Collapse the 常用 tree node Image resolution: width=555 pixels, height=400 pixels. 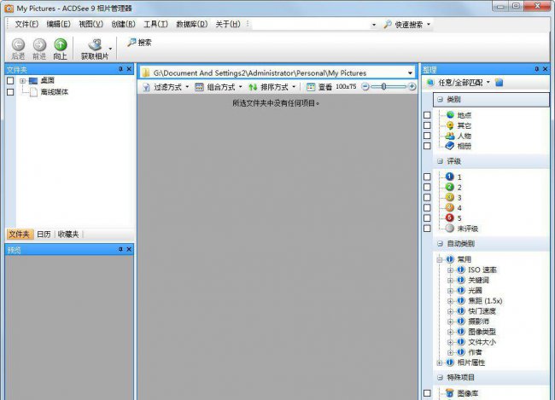coord(439,259)
